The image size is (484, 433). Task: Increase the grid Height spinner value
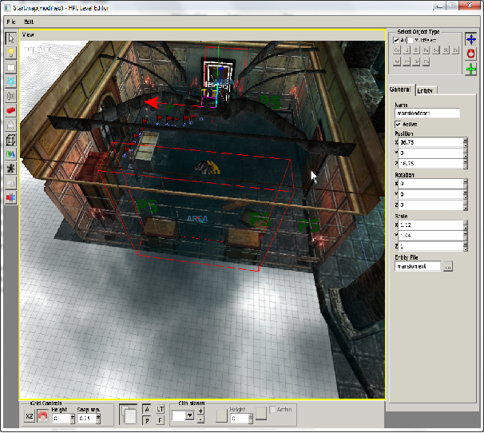[73, 415]
